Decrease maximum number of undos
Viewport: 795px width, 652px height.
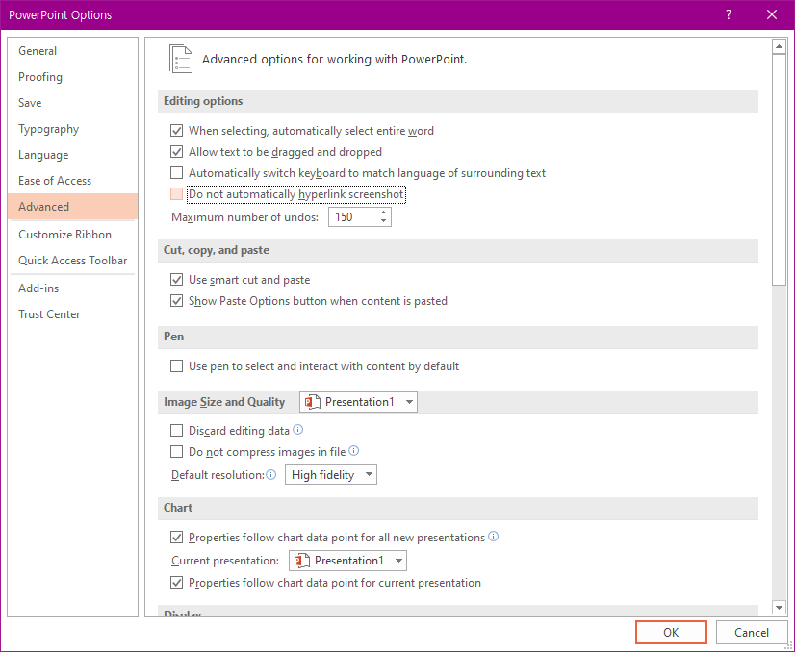tap(383, 221)
